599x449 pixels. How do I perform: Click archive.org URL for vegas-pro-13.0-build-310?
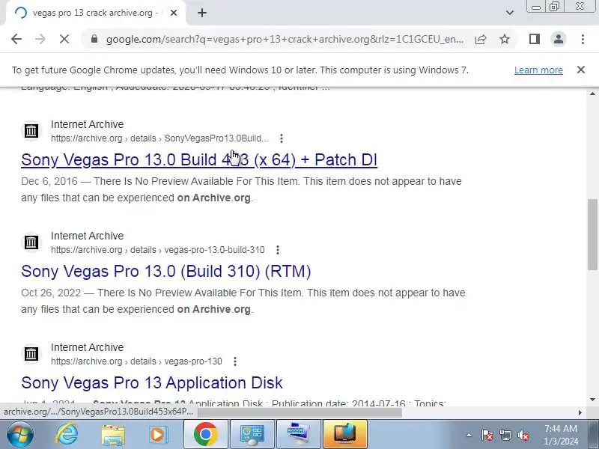coord(158,250)
